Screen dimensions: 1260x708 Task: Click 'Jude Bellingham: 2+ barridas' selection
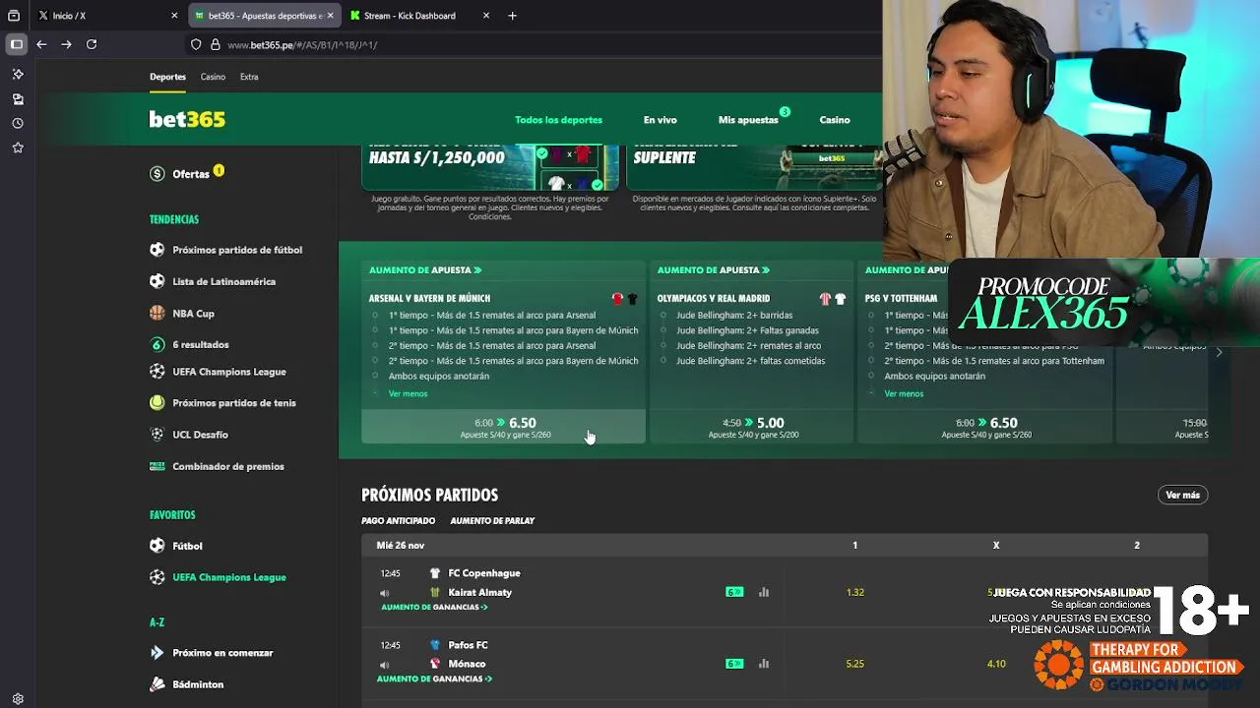click(734, 316)
